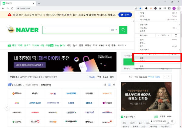Select 새 창 in Chrome menu
This screenshot has height=128, width=182.
pyautogui.click(x=157, y=16)
